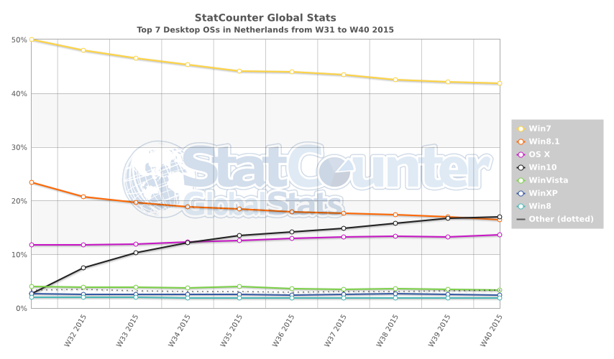Viewport: 614px width, 359px height.
Task: Click the Win7 legend marker icon
Action: point(522,129)
